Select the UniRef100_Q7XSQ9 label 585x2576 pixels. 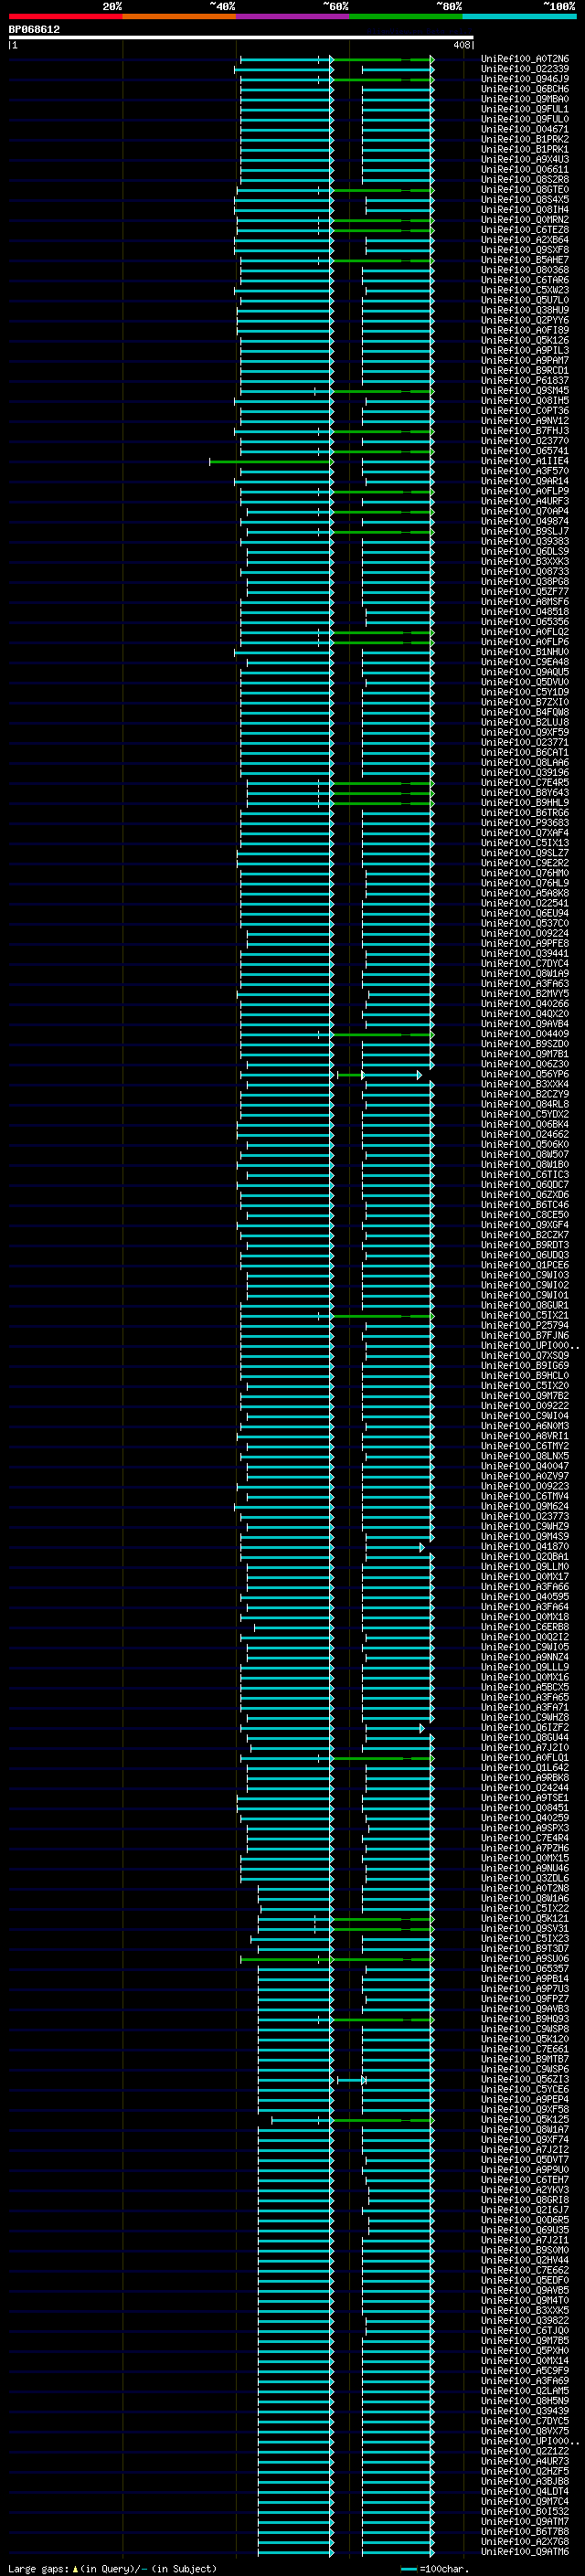coord(525,1355)
